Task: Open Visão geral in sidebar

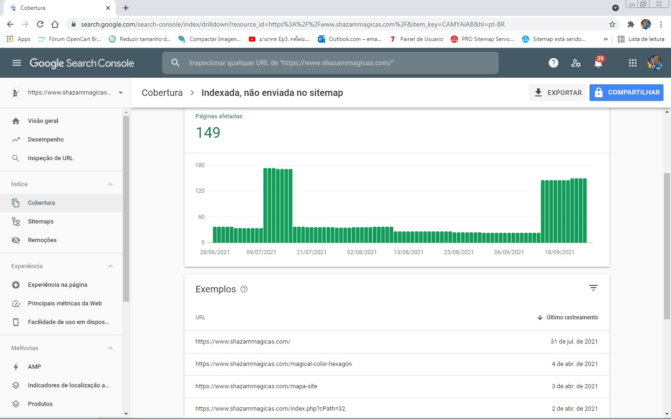Action: click(x=61, y=121)
